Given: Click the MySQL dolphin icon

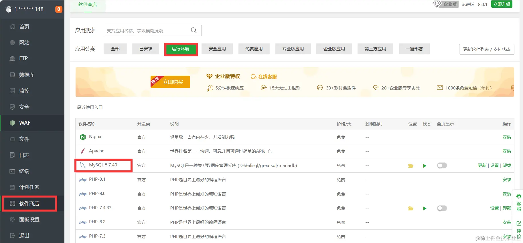Looking at the screenshot, I should click(x=83, y=165).
